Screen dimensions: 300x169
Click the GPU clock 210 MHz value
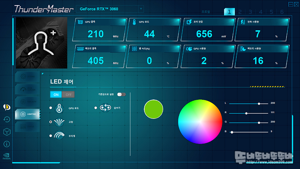(x=96, y=34)
